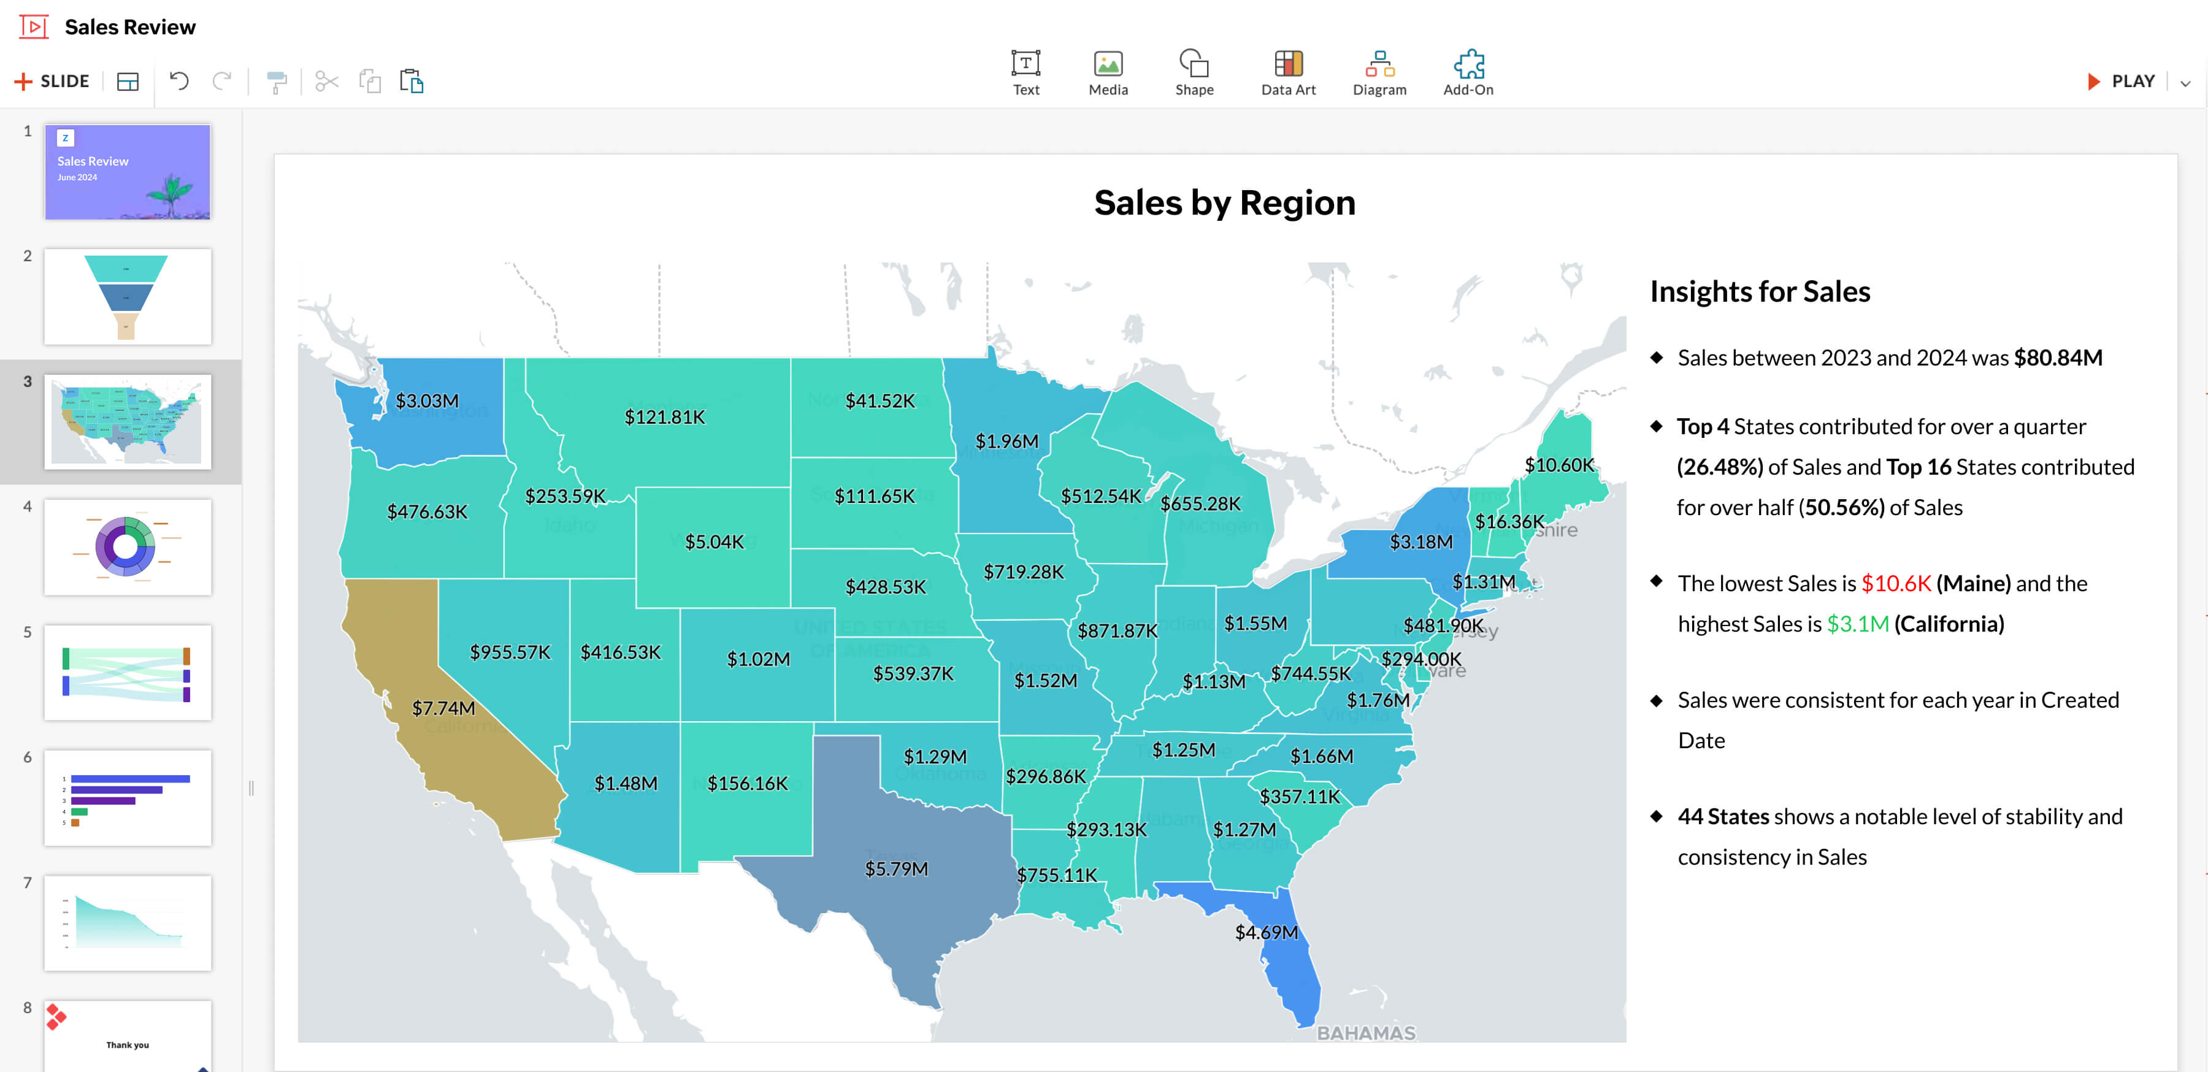Open the Shape tool
Screen dimensions: 2208x1072
(1193, 72)
